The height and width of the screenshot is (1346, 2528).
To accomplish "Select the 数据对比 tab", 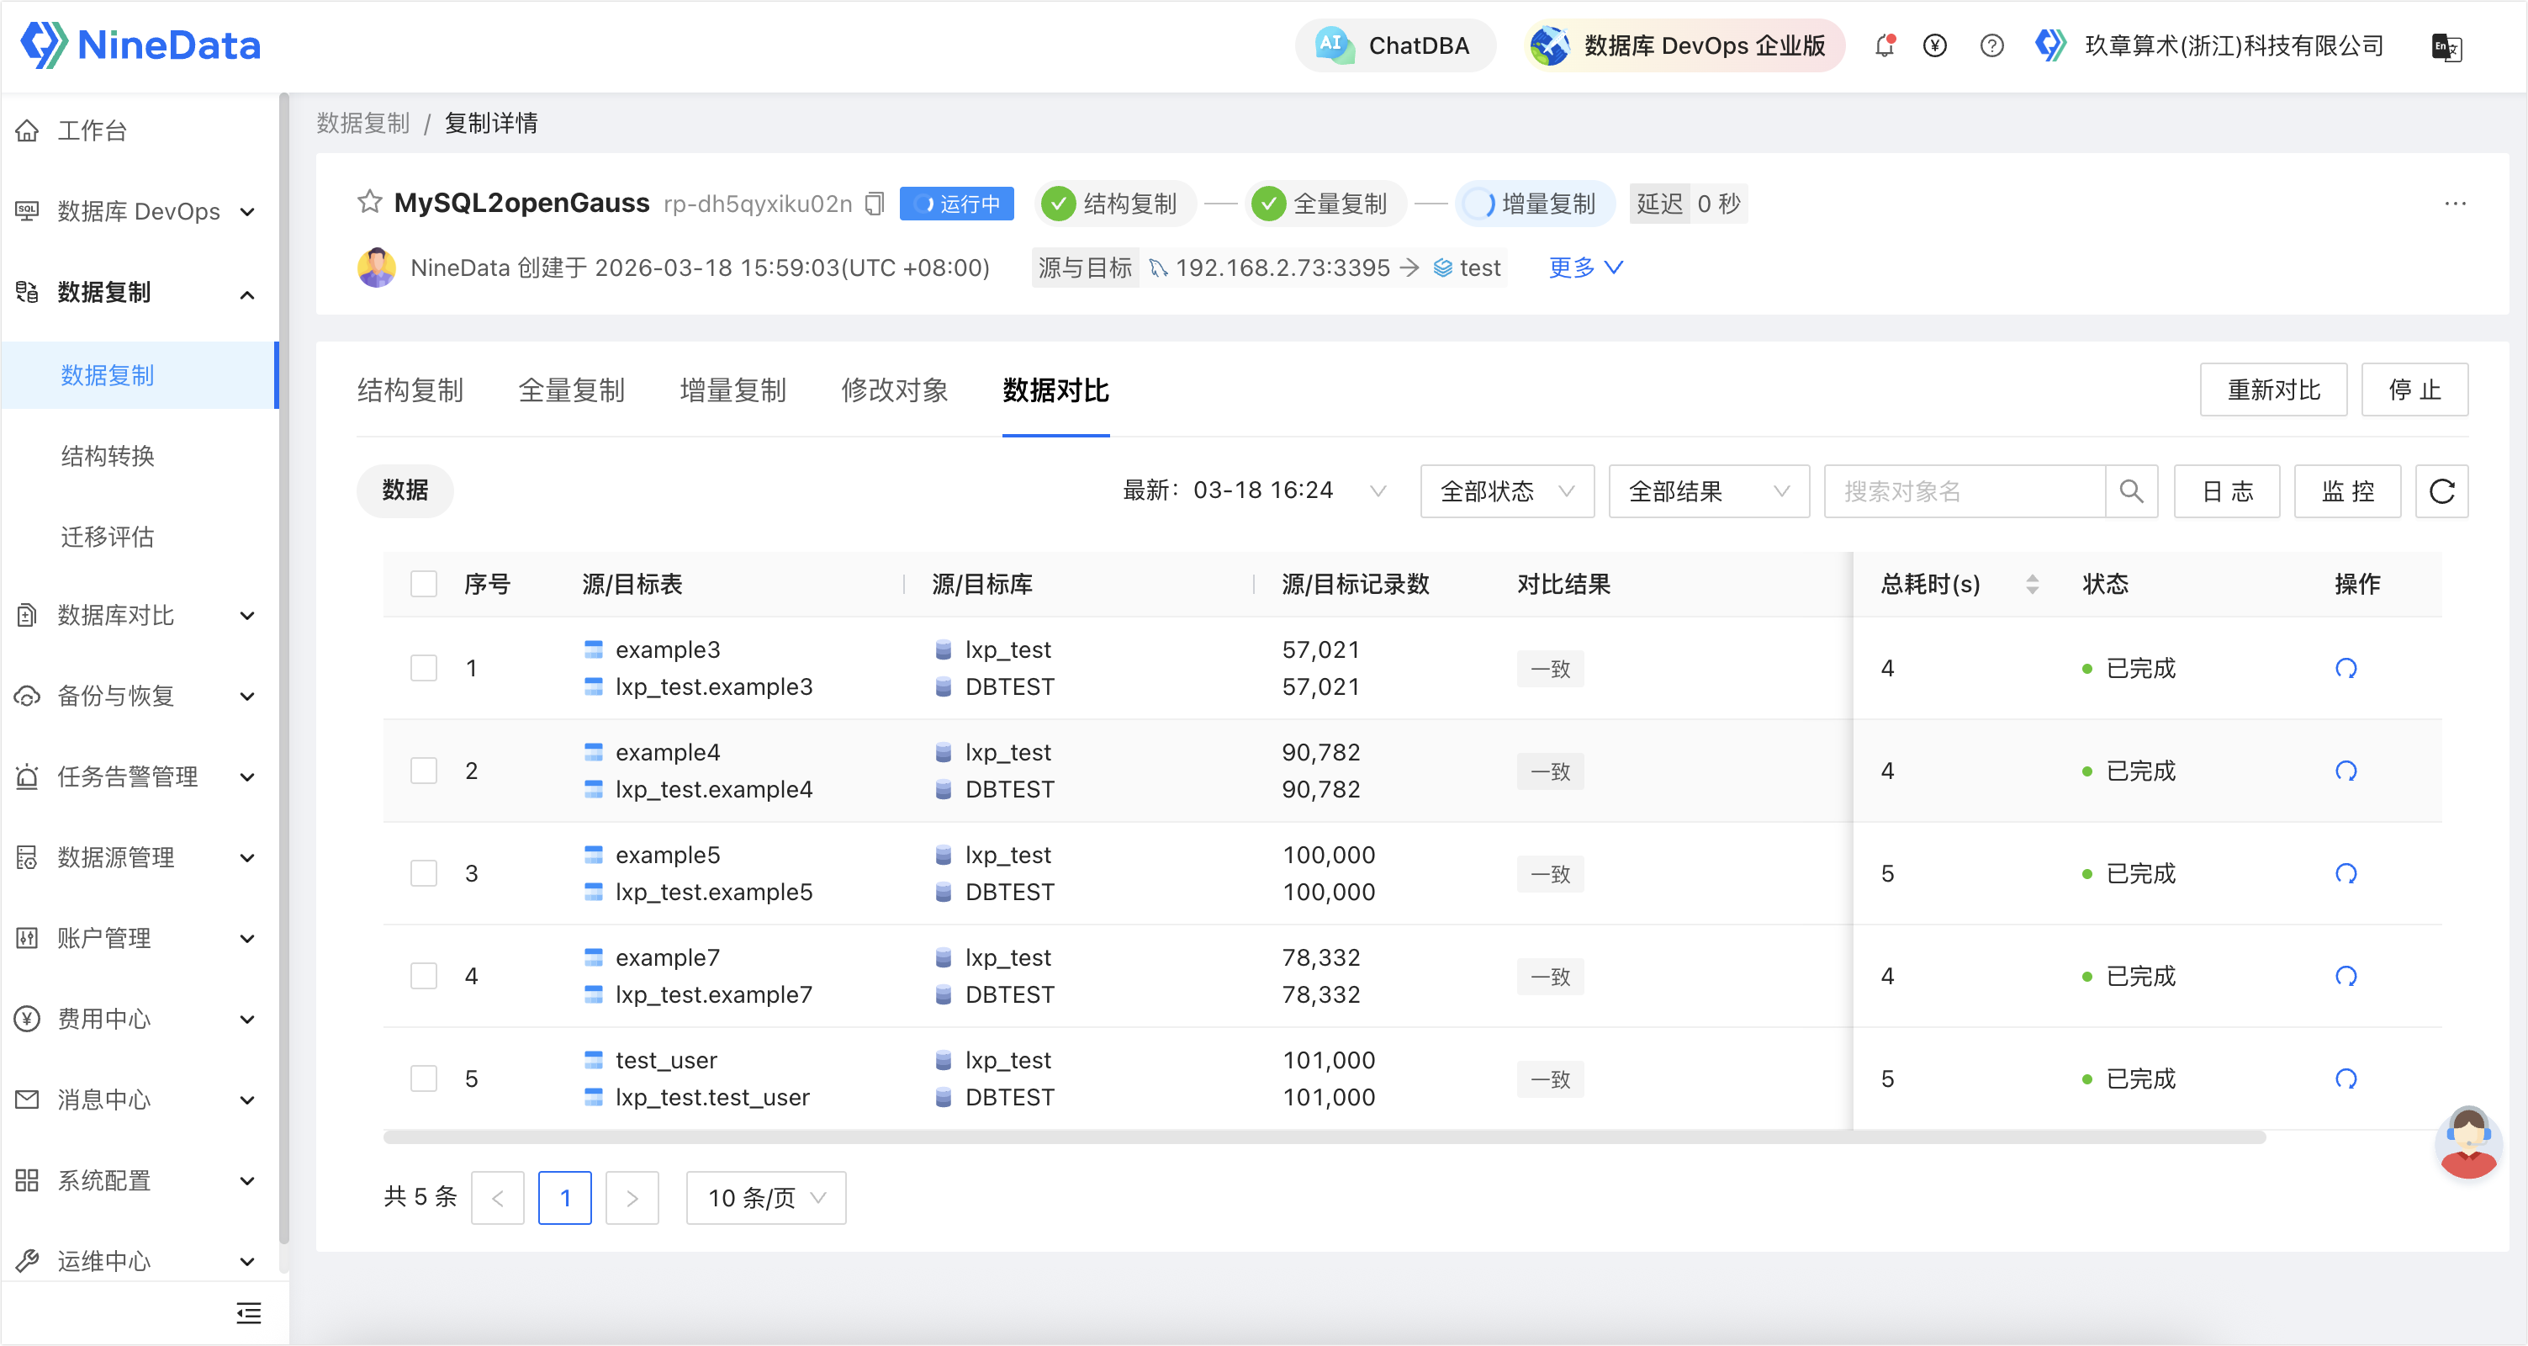I will point(1056,390).
